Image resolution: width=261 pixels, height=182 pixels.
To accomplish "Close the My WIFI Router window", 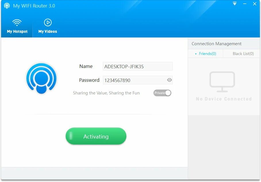I will click(x=255, y=4).
